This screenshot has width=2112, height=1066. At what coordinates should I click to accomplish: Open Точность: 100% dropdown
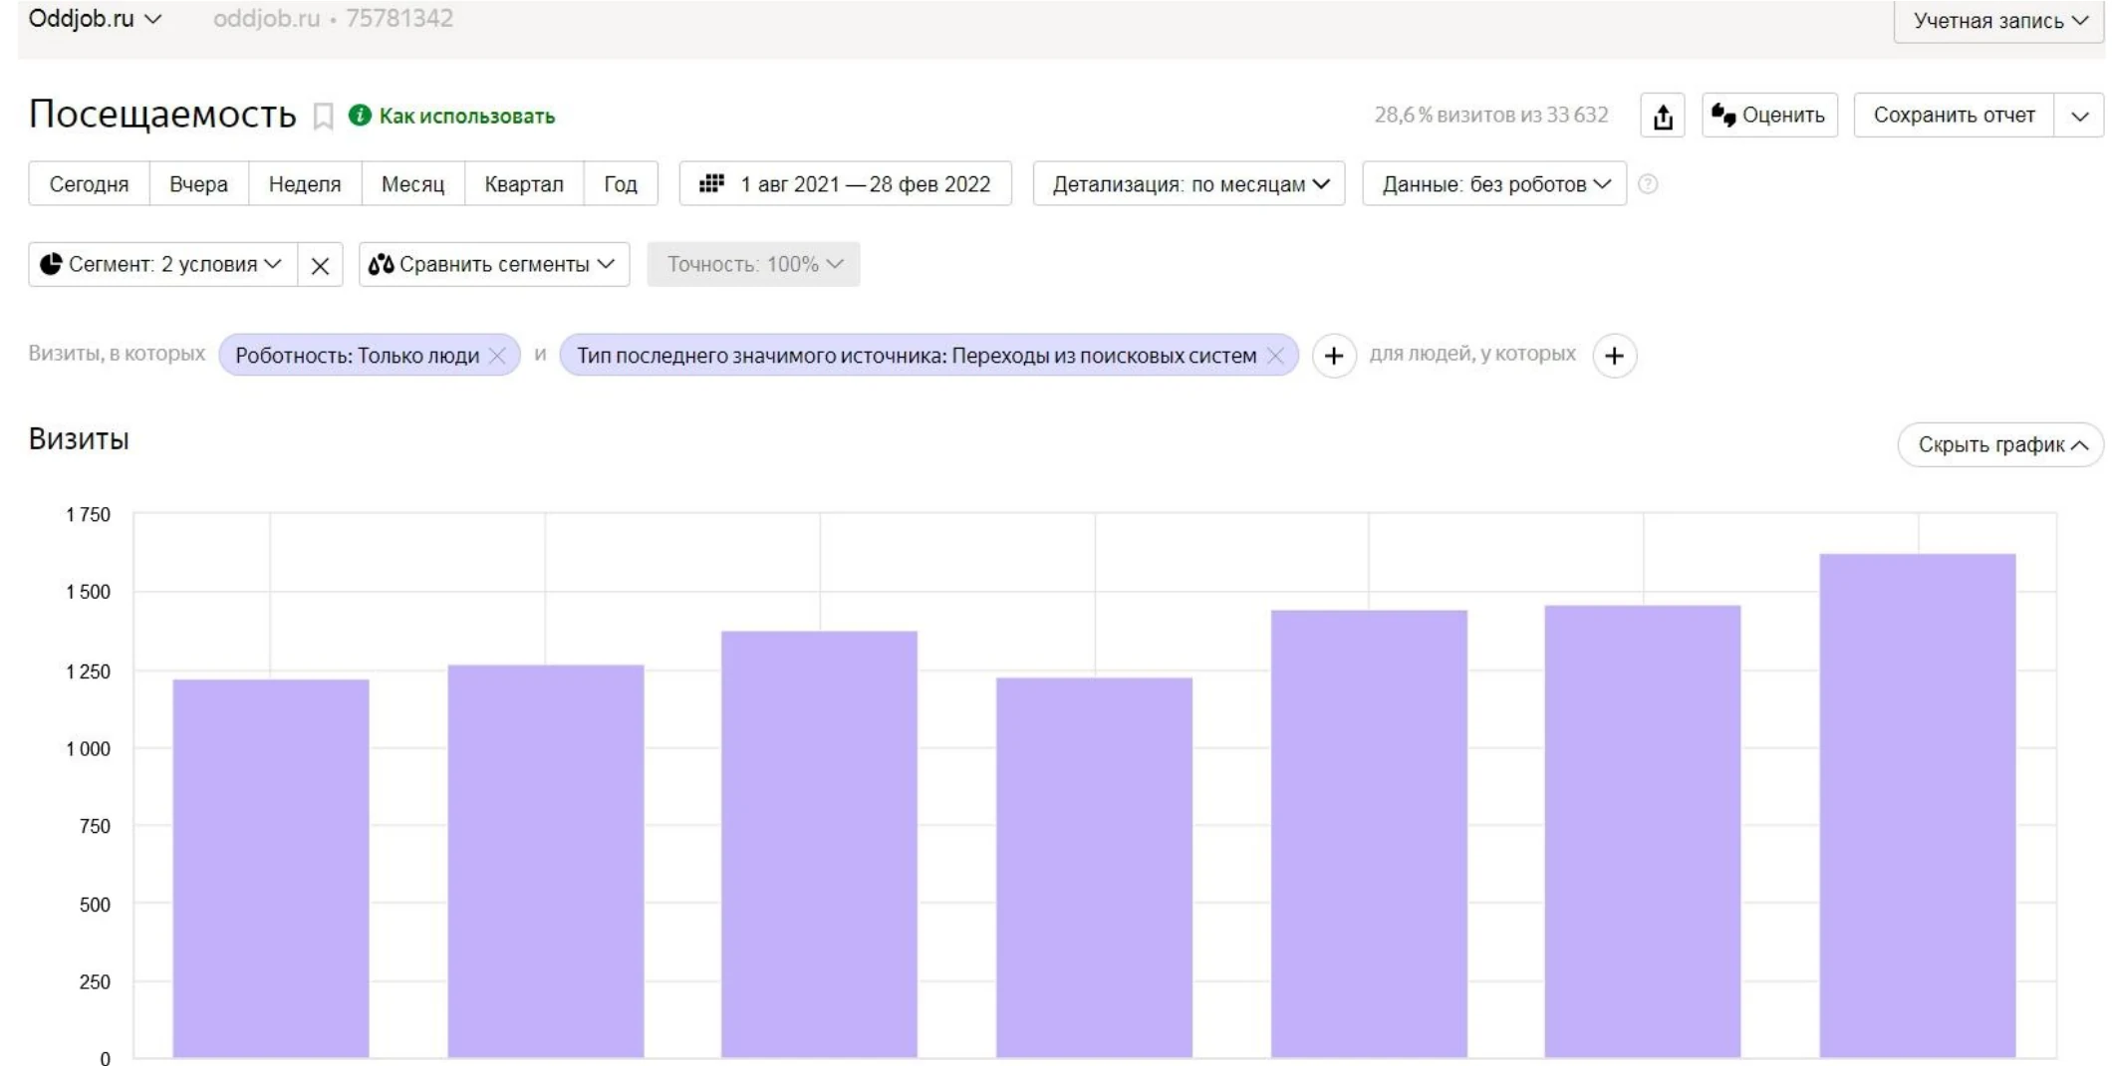pyautogui.click(x=753, y=265)
